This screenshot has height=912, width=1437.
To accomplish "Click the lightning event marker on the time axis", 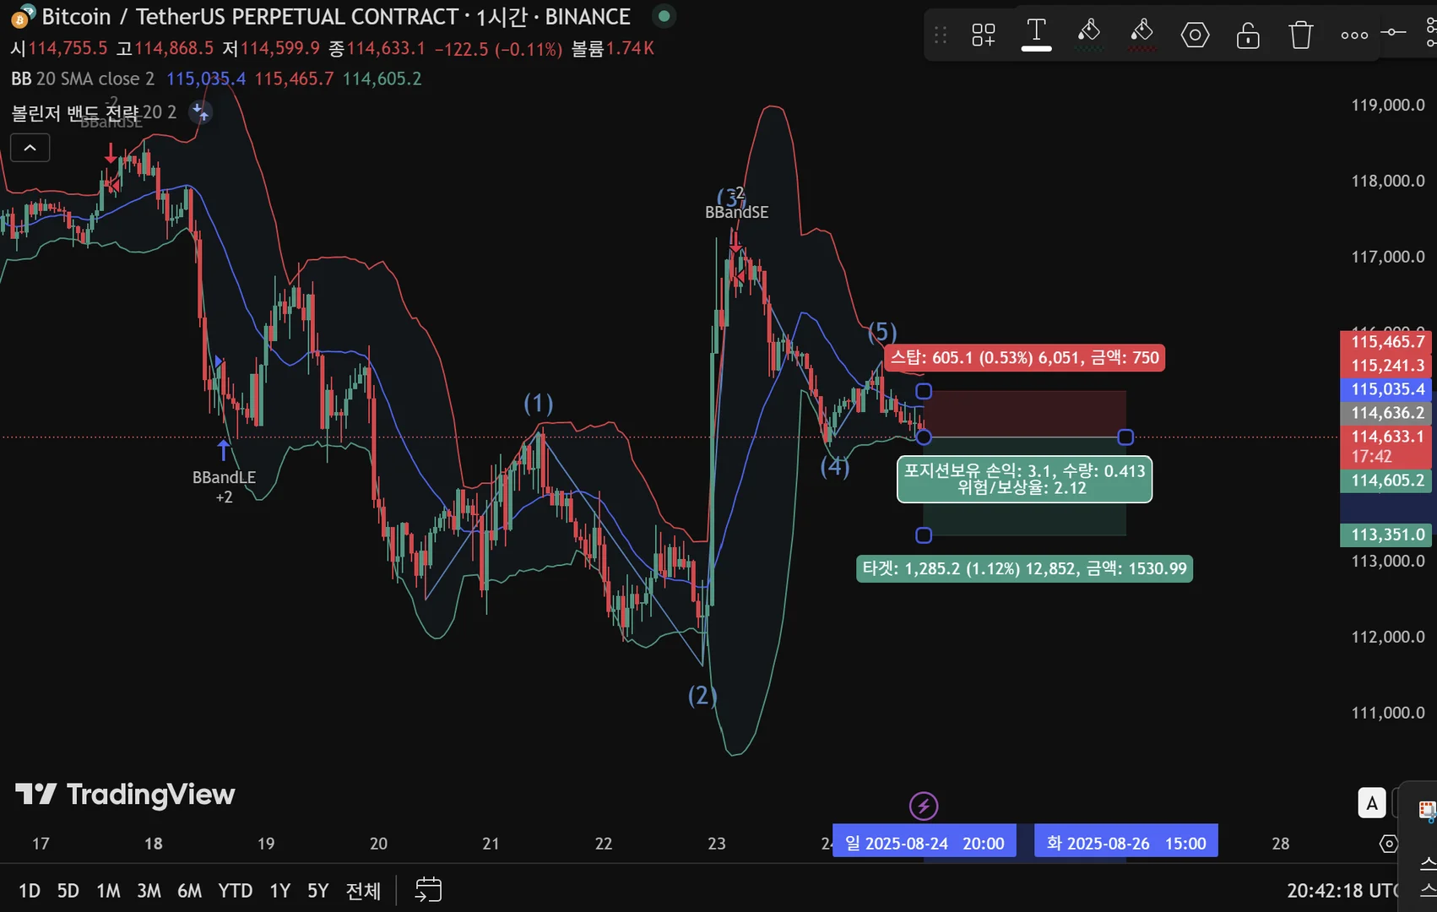I will coord(924,806).
